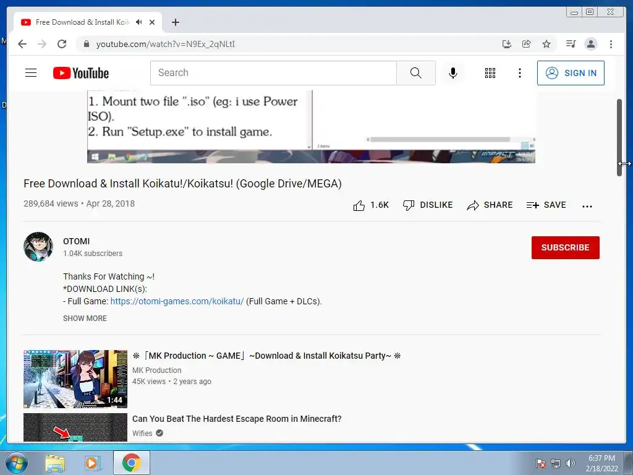The image size is (633, 475).
Task: Open Windows Explorer from the taskbar
Action: [x=55, y=463]
